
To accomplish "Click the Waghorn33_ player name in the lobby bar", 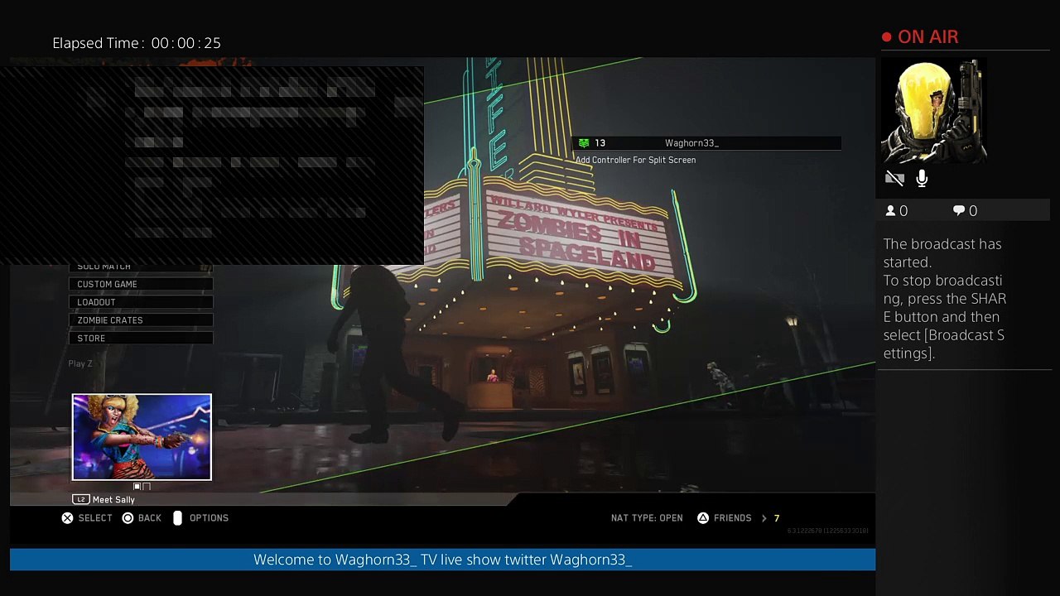I will coord(691,143).
